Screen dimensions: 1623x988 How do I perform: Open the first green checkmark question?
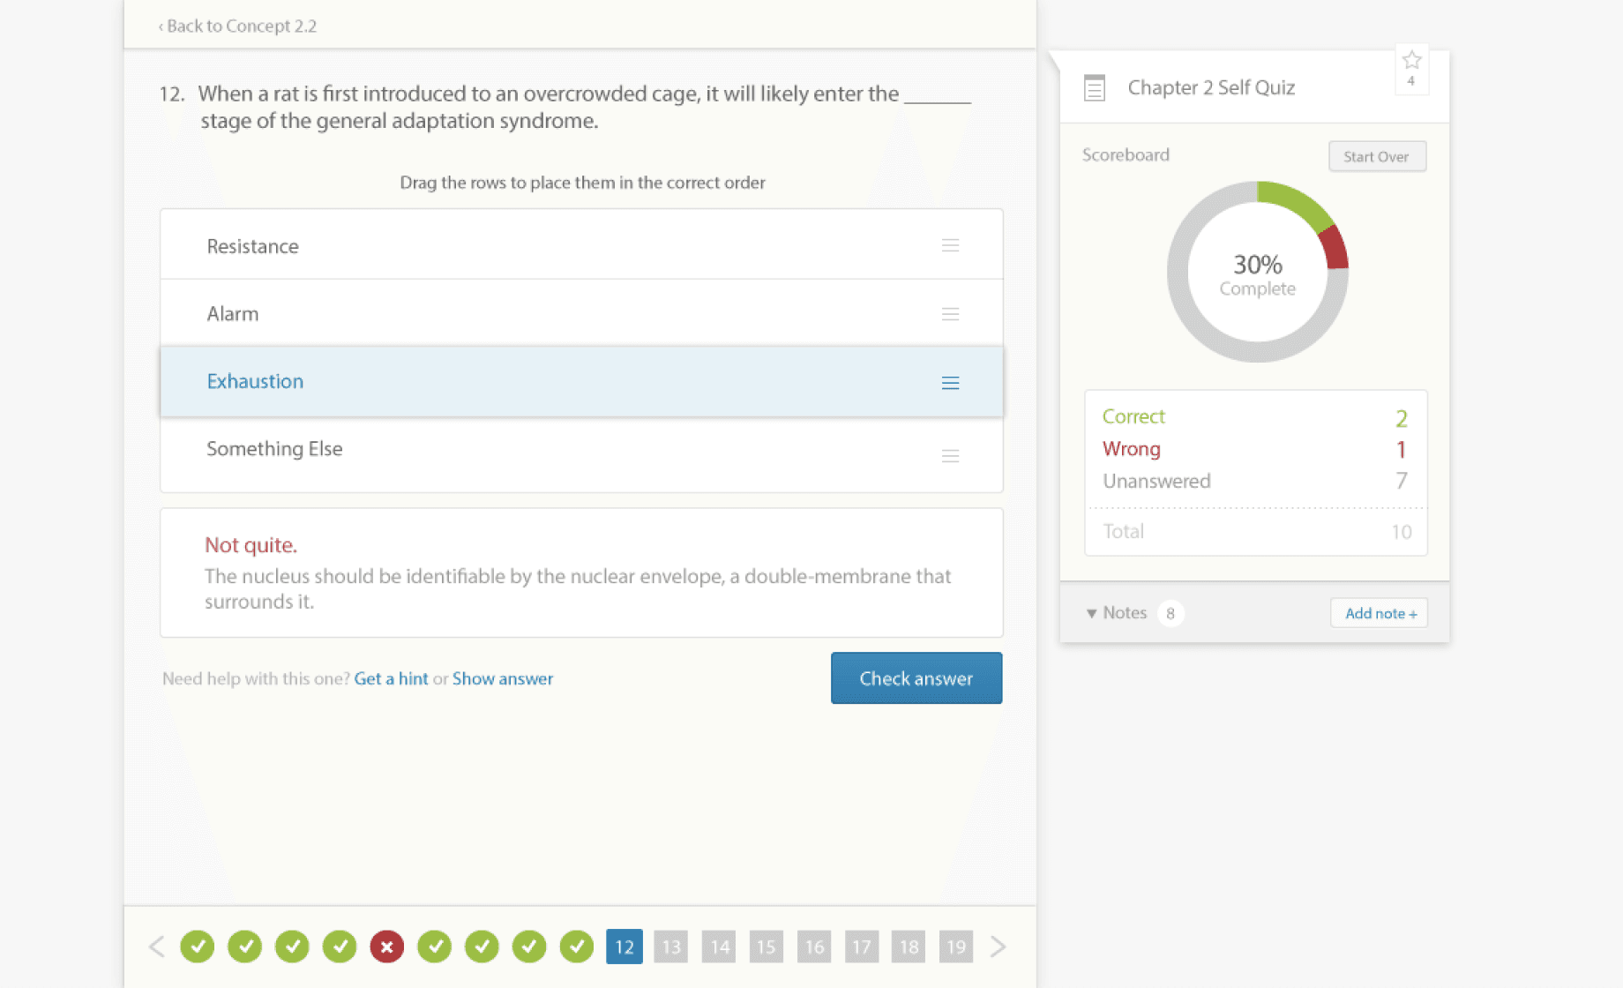point(198,947)
